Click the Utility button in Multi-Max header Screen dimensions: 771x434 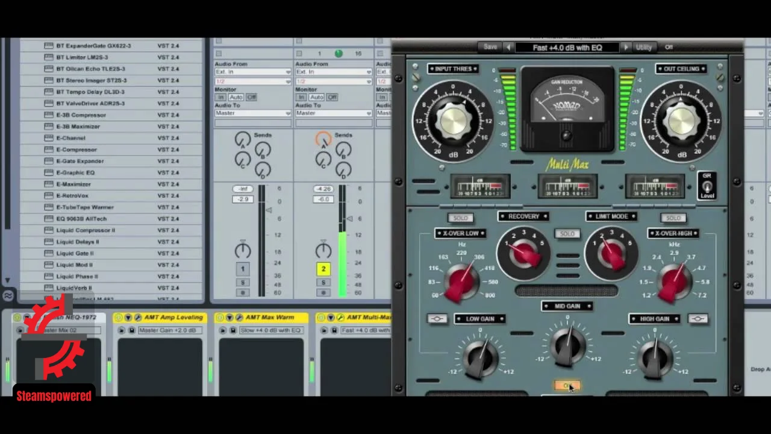pyautogui.click(x=644, y=48)
